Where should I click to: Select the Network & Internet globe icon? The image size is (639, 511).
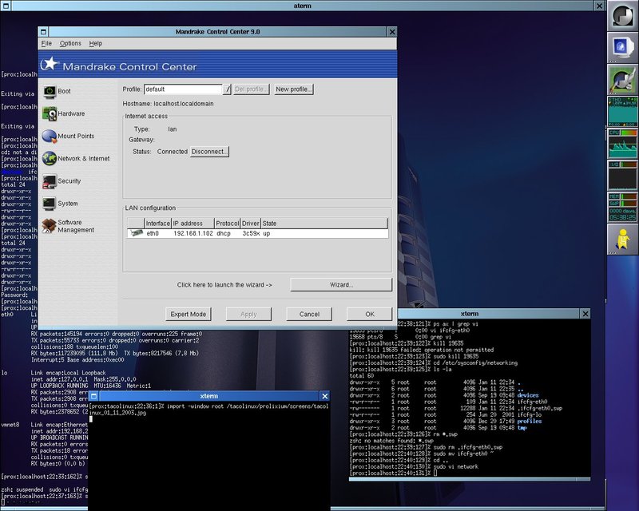pos(50,159)
